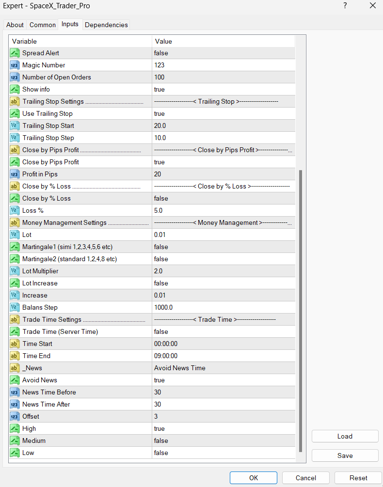Viewport: 383px width, 487px height.
Task: Switch to the Common tab
Action: pyautogui.click(x=43, y=25)
